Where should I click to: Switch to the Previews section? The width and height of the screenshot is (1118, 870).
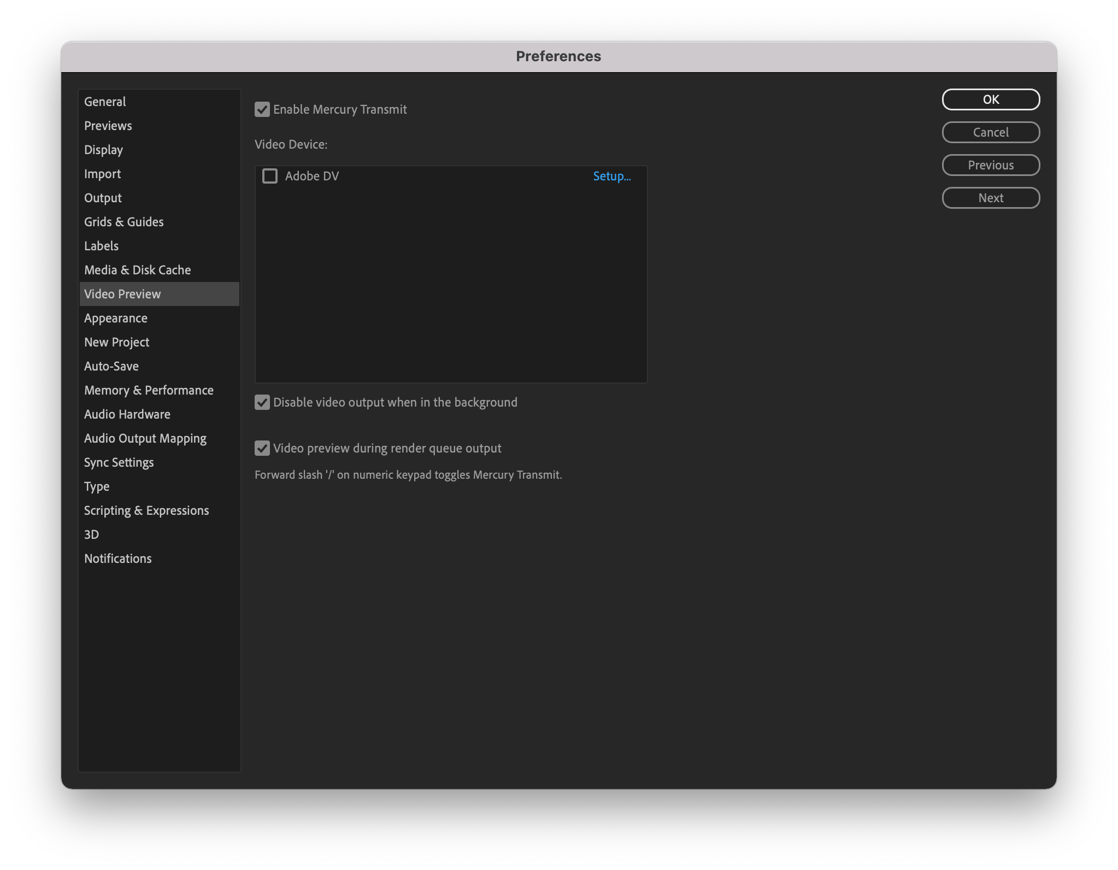[x=108, y=125]
